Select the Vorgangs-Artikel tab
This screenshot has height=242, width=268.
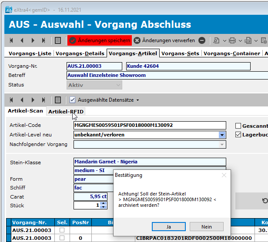point(133,53)
